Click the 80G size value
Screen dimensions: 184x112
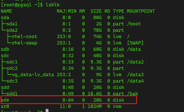click(x=97, y=18)
